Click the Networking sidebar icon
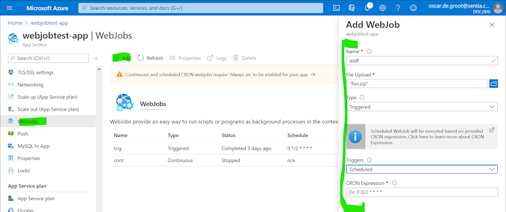Screen dimensions: 506x212 click(11, 85)
